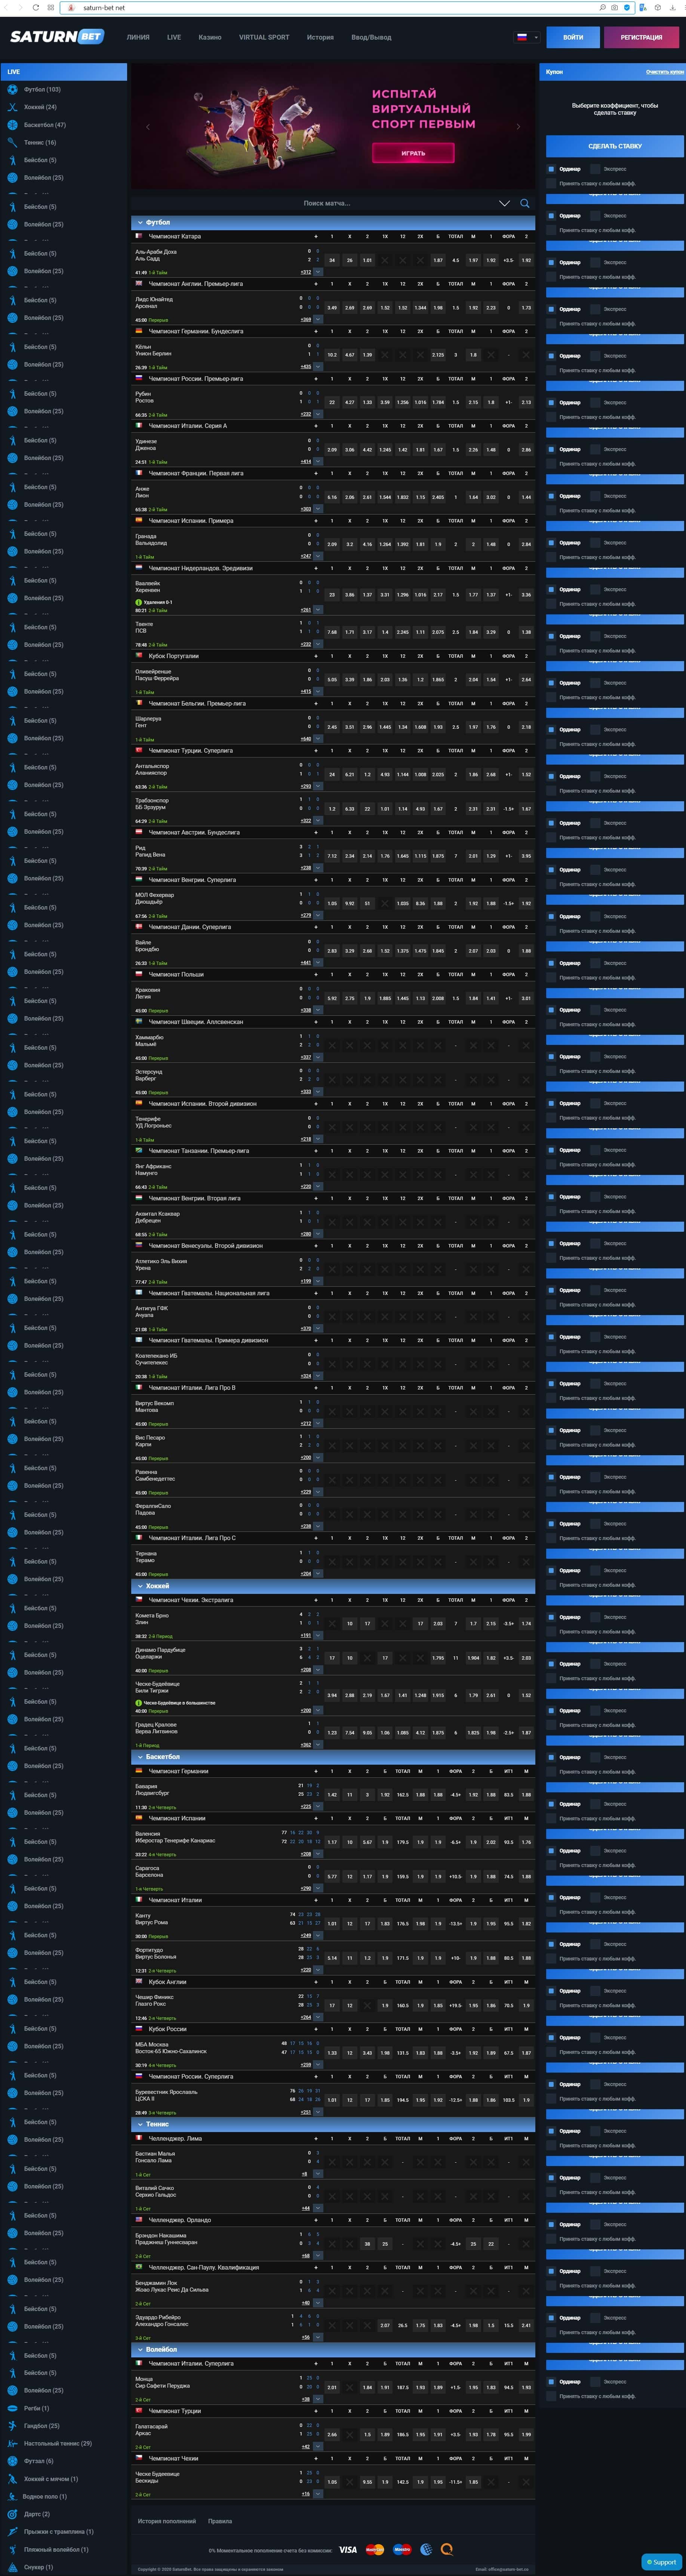Click the Чемпионат Турции volleyball league row
686x2576 pixels.
pos(333,2411)
